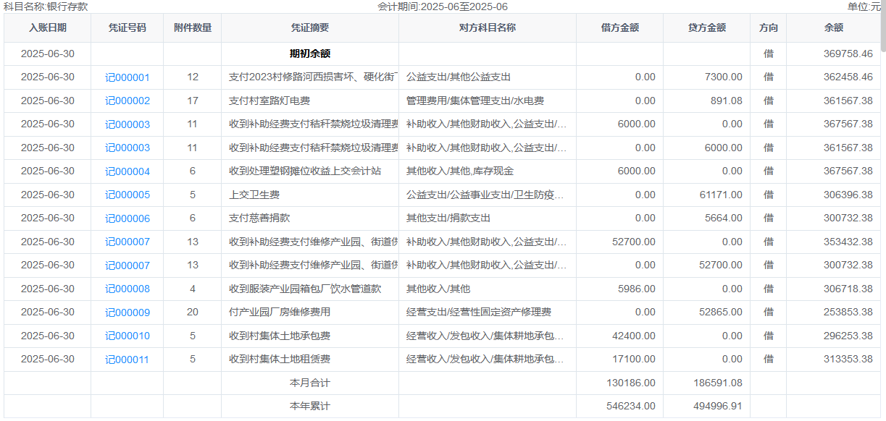The width and height of the screenshot is (886, 421).
Task: Select the 余额 column header
Action: pyautogui.click(x=833, y=28)
